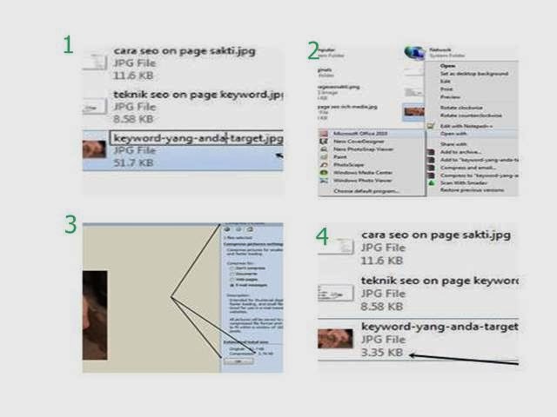Click the Nero CoverDesigner icon in Open with submenu
This screenshot has height=417, width=557.
click(x=324, y=141)
